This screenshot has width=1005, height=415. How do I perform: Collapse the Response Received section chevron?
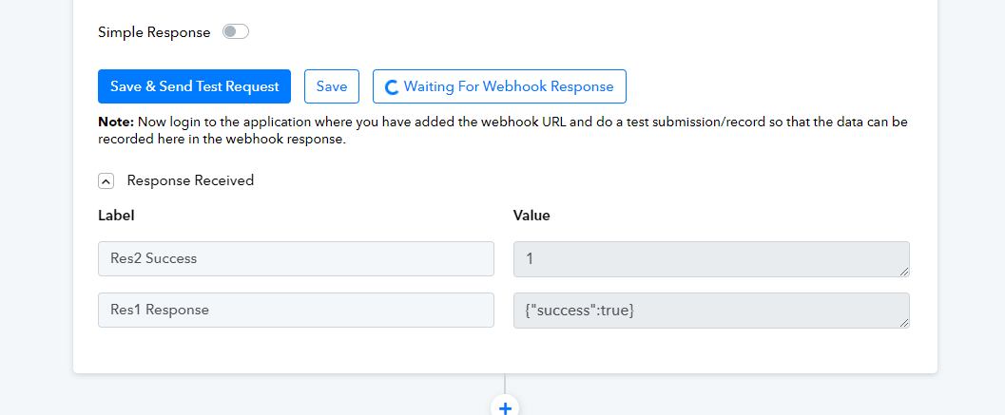tap(106, 181)
